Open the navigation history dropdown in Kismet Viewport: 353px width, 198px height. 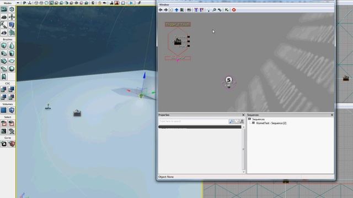[170, 10]
